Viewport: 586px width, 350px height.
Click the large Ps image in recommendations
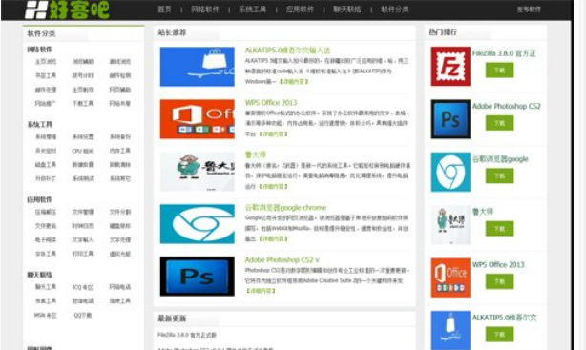click(x=198, y=276)
